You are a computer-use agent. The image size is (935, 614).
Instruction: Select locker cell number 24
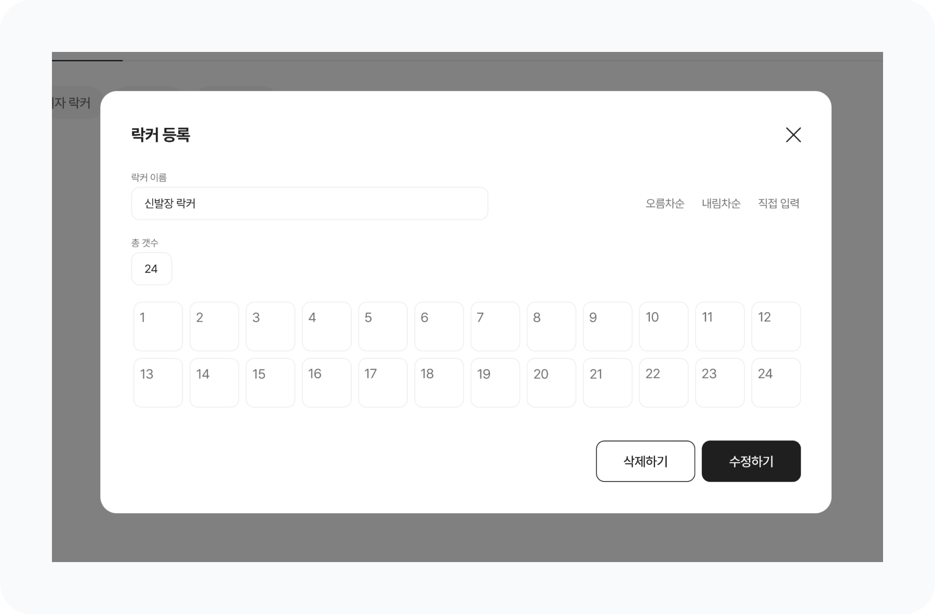776,383
